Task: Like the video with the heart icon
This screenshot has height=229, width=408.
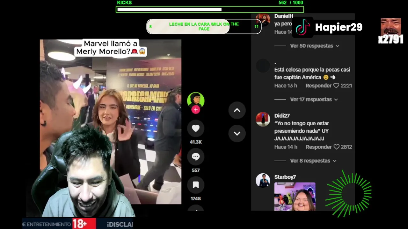Action: coord(196,128)
